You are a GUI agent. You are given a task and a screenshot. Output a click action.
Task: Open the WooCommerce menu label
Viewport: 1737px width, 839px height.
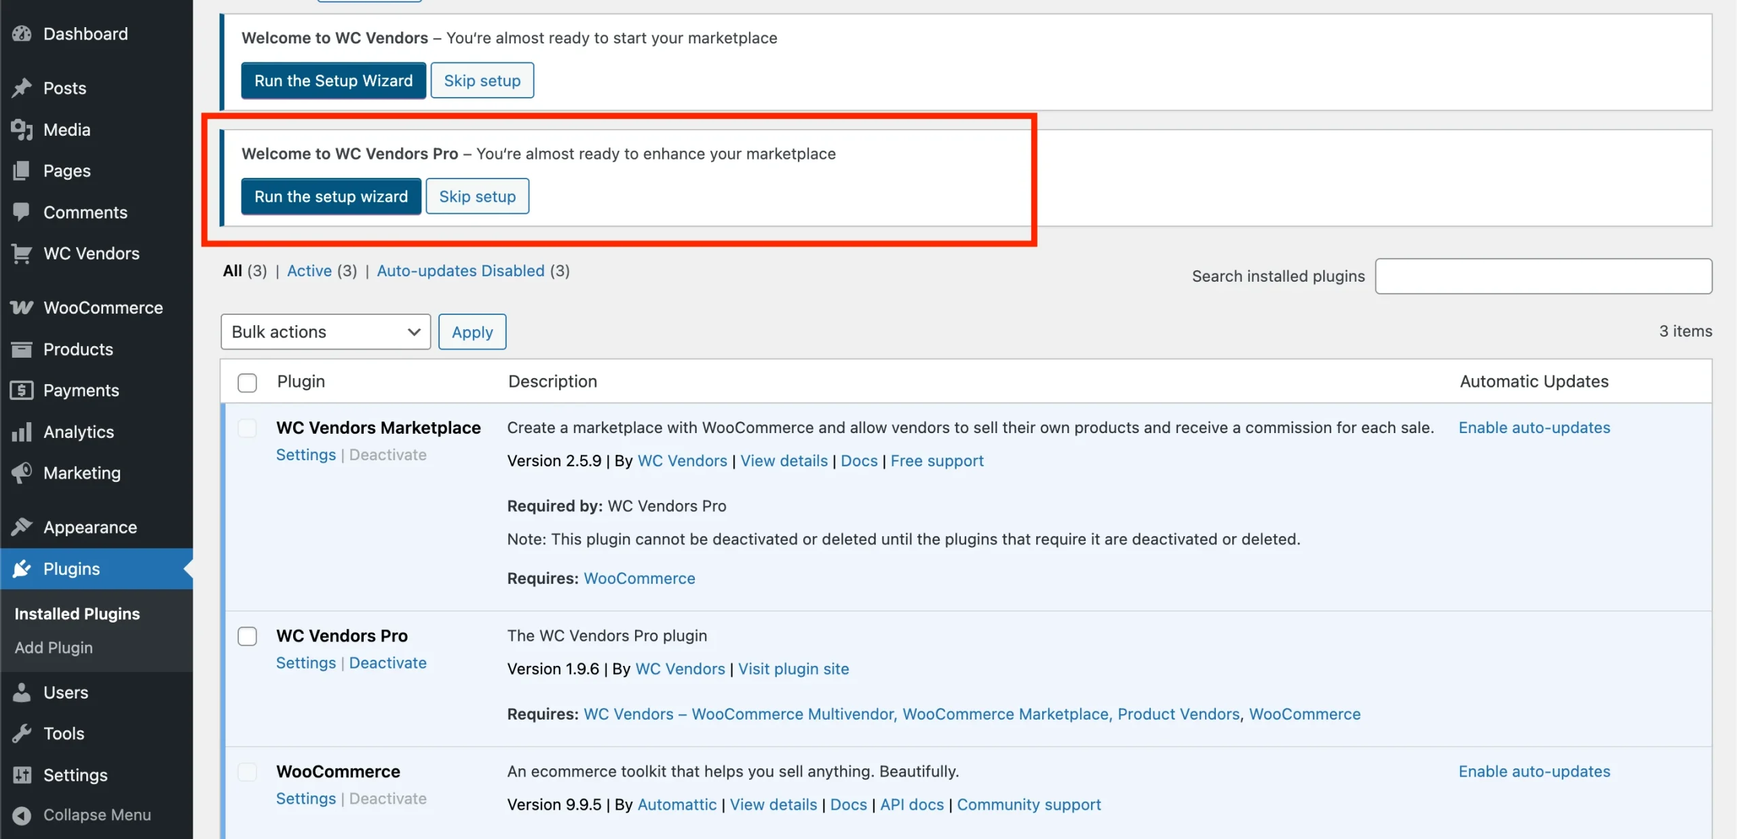[x=103, y=308]
